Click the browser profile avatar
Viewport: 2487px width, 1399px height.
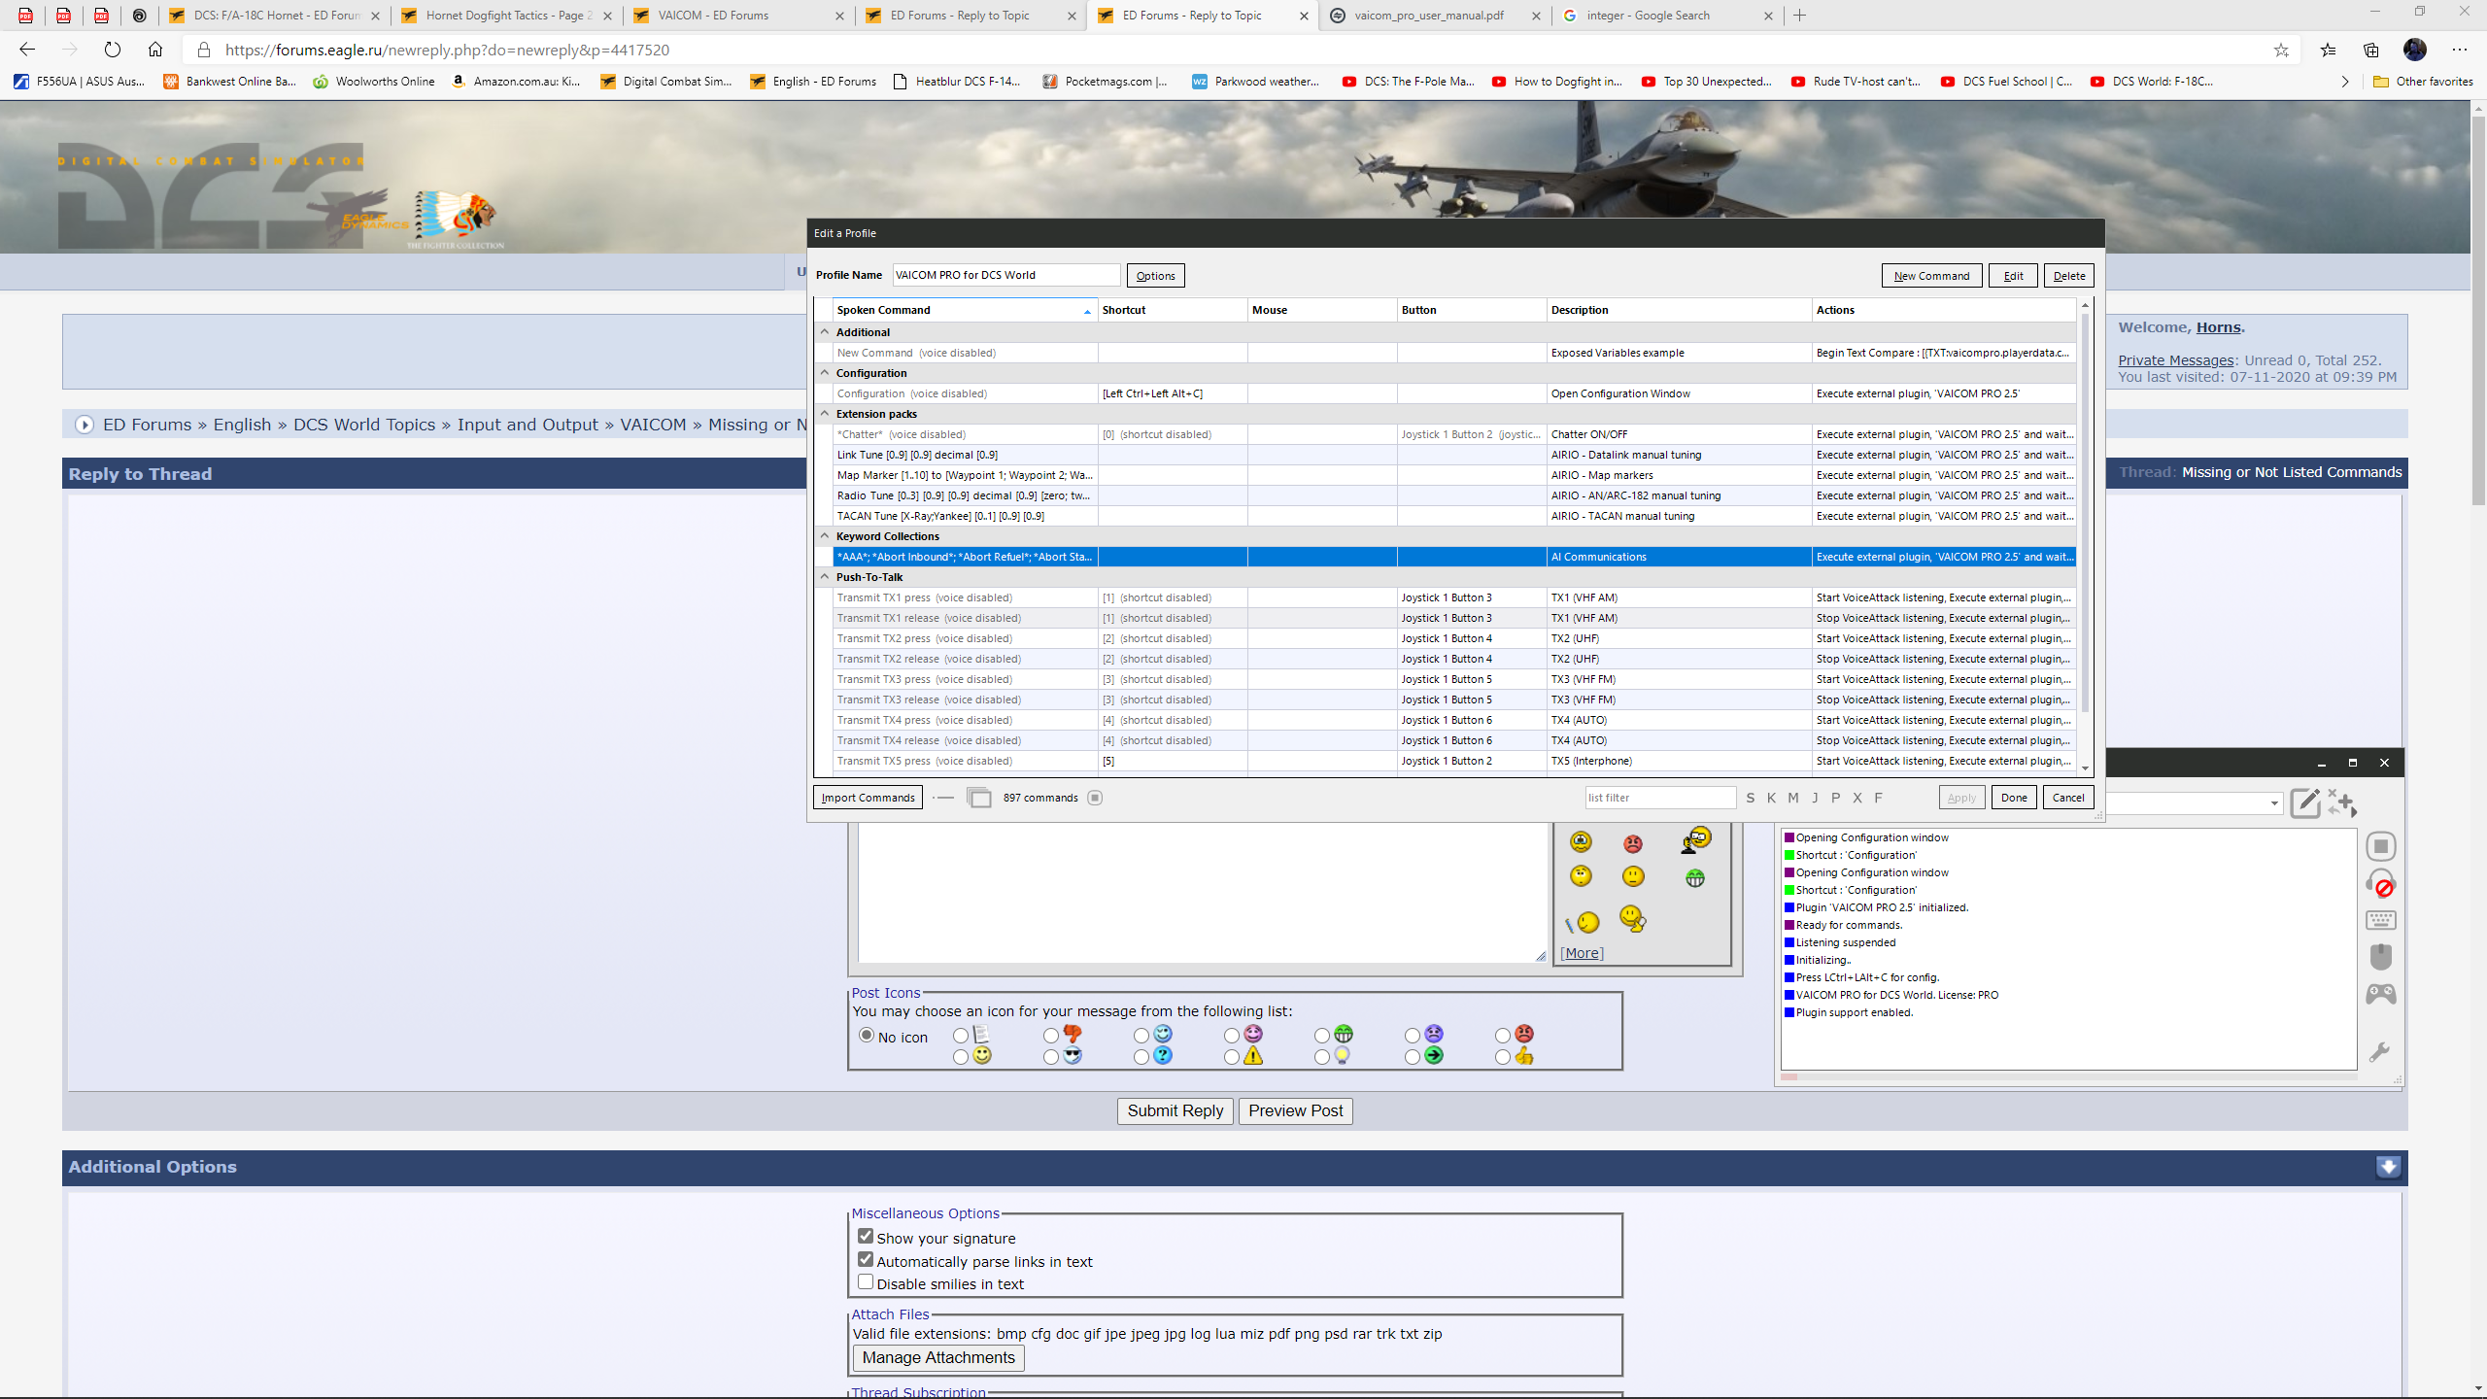2415,50
